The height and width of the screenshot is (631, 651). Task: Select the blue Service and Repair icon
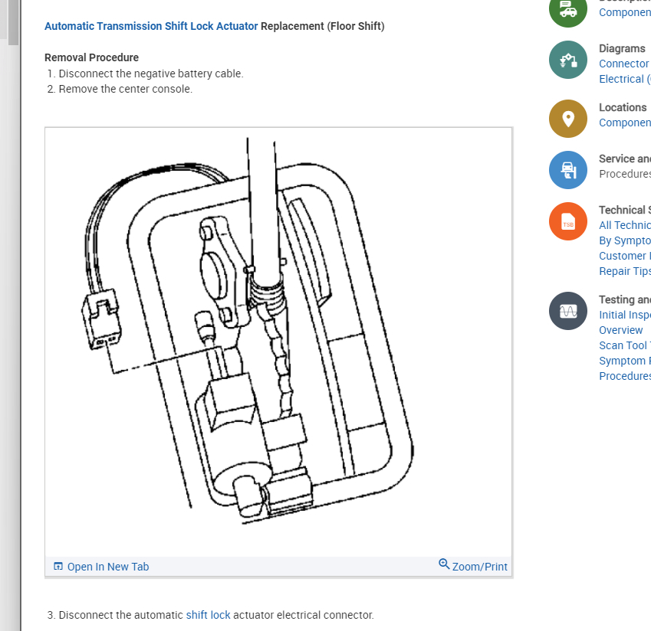[568, 170]
